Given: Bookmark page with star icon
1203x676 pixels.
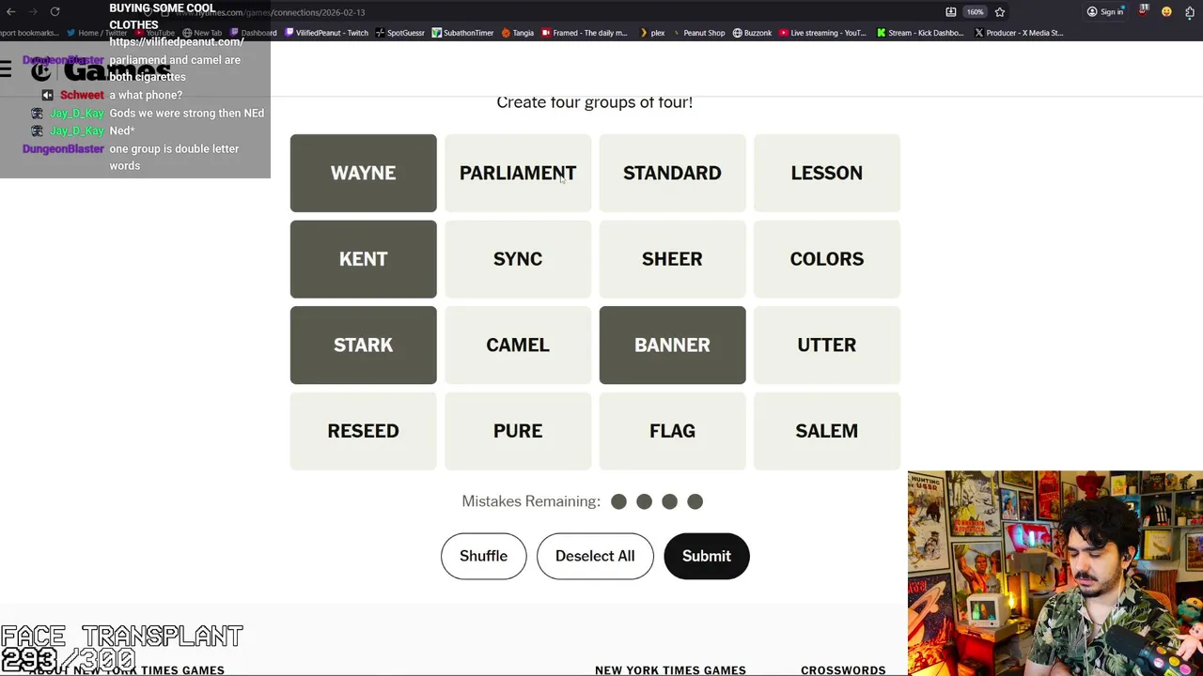Looking at the screenshot, I should pyautogui.click(x=1000, y=12).
